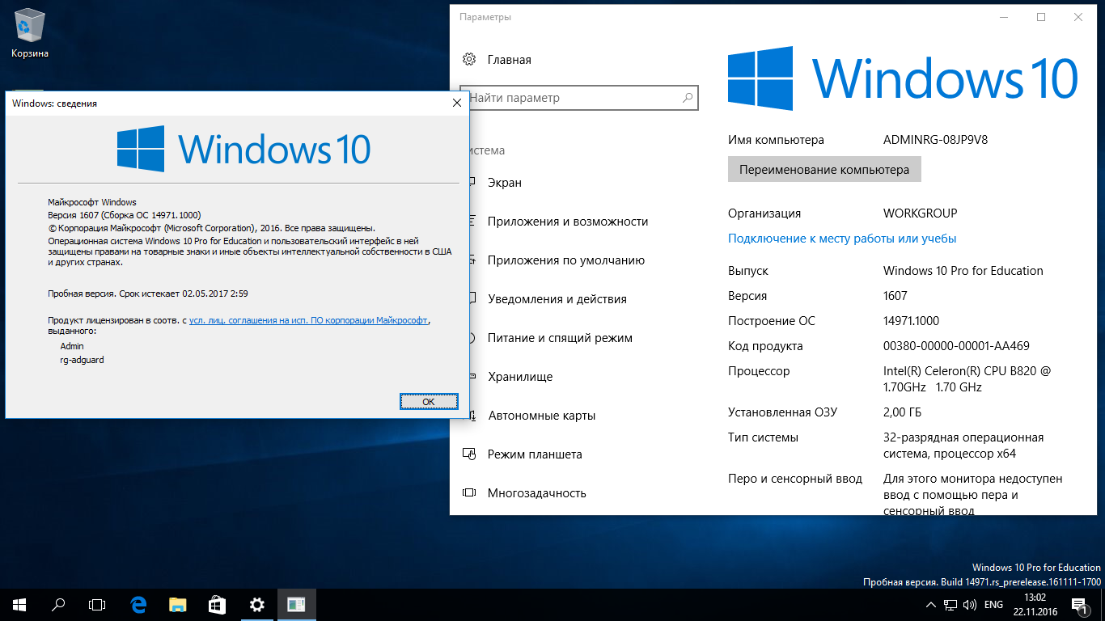Viewport: 1105px width, 621px height.
Task: Minimize the Параметры window
Action: [x=1004, y=17]
